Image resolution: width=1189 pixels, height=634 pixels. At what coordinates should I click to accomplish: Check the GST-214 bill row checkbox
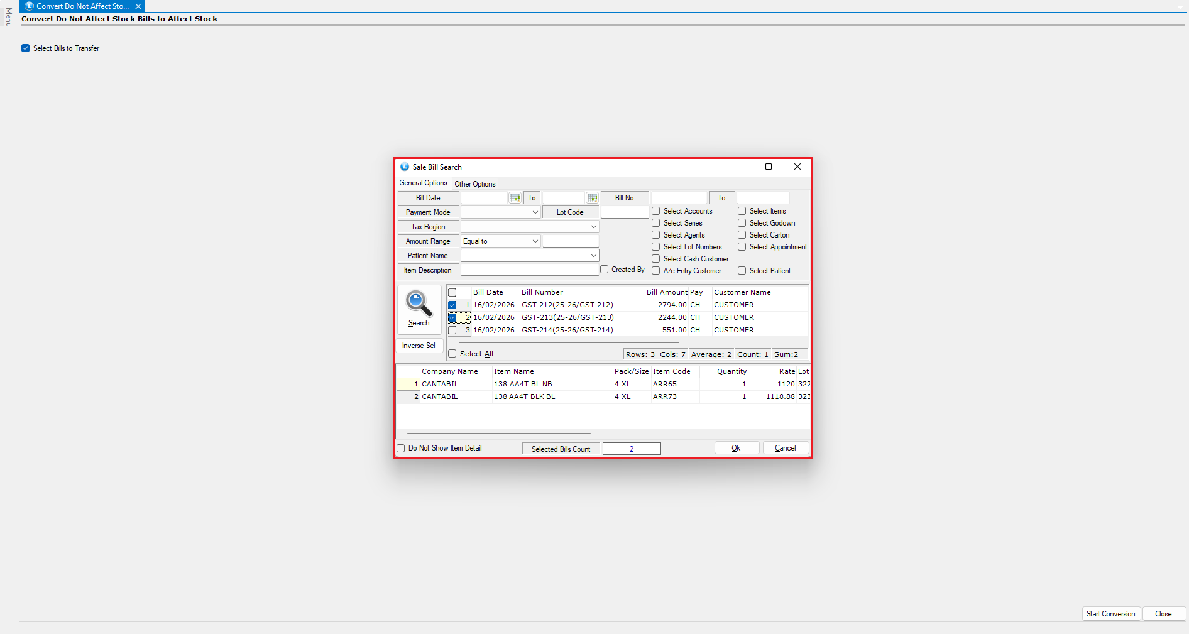(x=452, y=331)
